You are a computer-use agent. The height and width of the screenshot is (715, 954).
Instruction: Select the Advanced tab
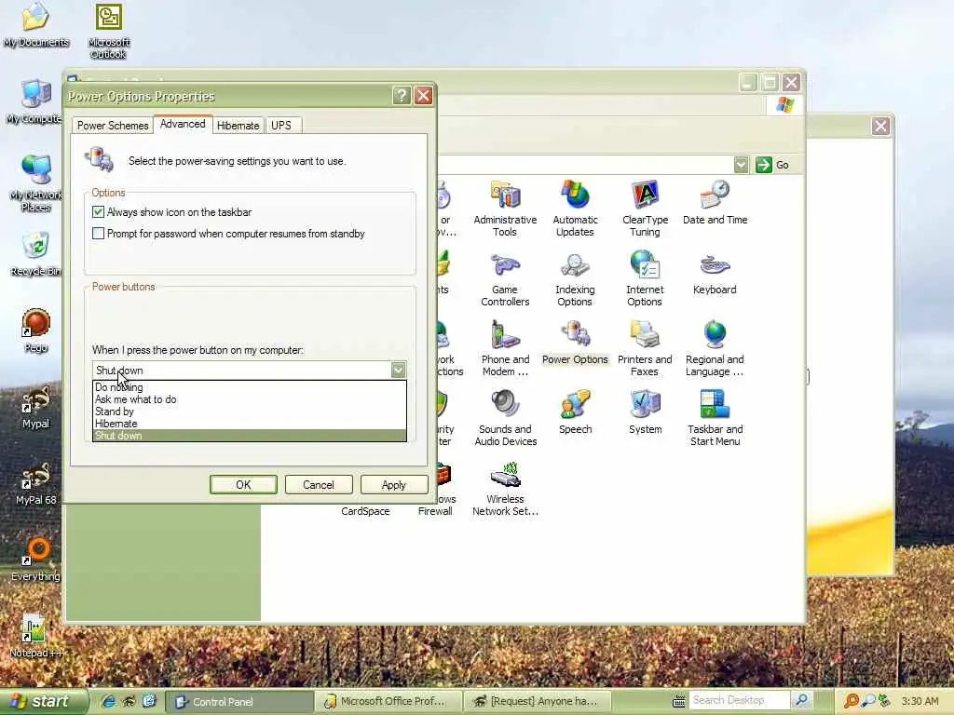point(183,124)
